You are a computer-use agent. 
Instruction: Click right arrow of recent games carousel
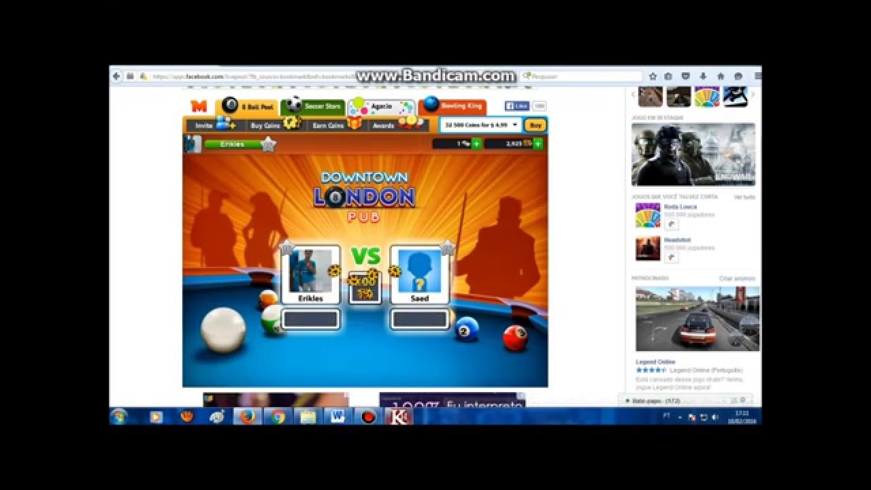(x=752, y=95)
